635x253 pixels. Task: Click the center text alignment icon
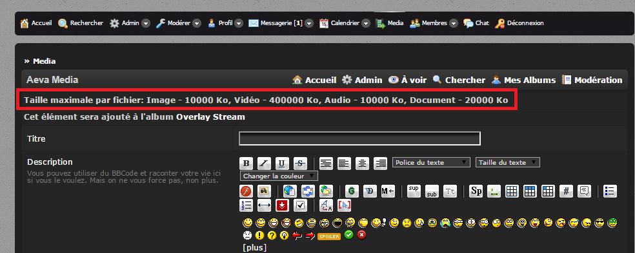tap(363, 164)
